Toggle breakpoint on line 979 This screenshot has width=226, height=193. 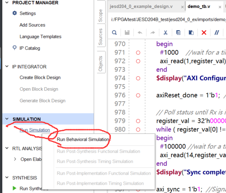pyautogui.click(x=138, y=121)
